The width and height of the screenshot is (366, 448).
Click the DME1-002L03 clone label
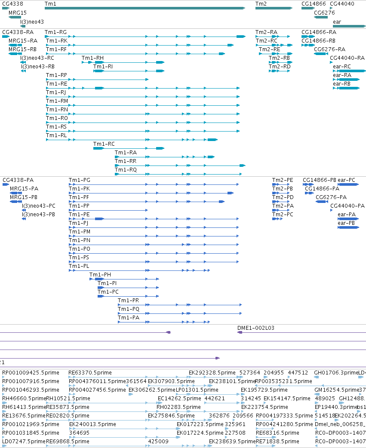(x=256, y=328)
